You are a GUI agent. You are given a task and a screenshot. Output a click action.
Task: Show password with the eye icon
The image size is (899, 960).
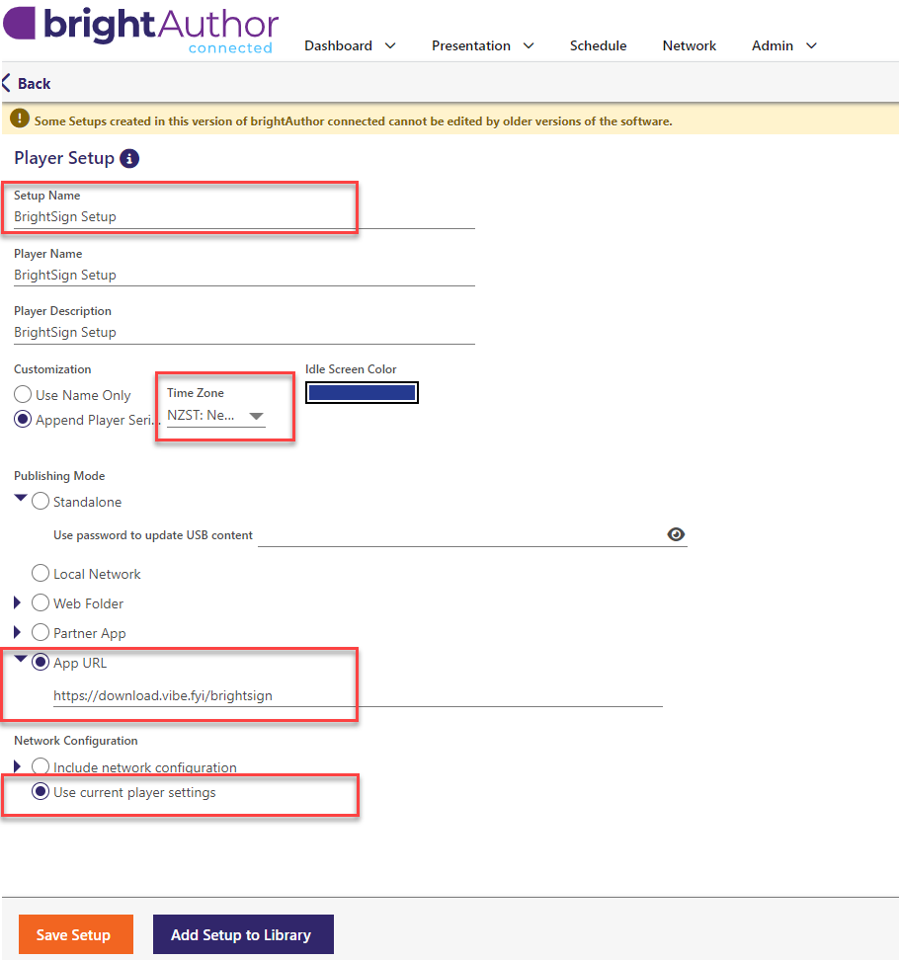676,534
